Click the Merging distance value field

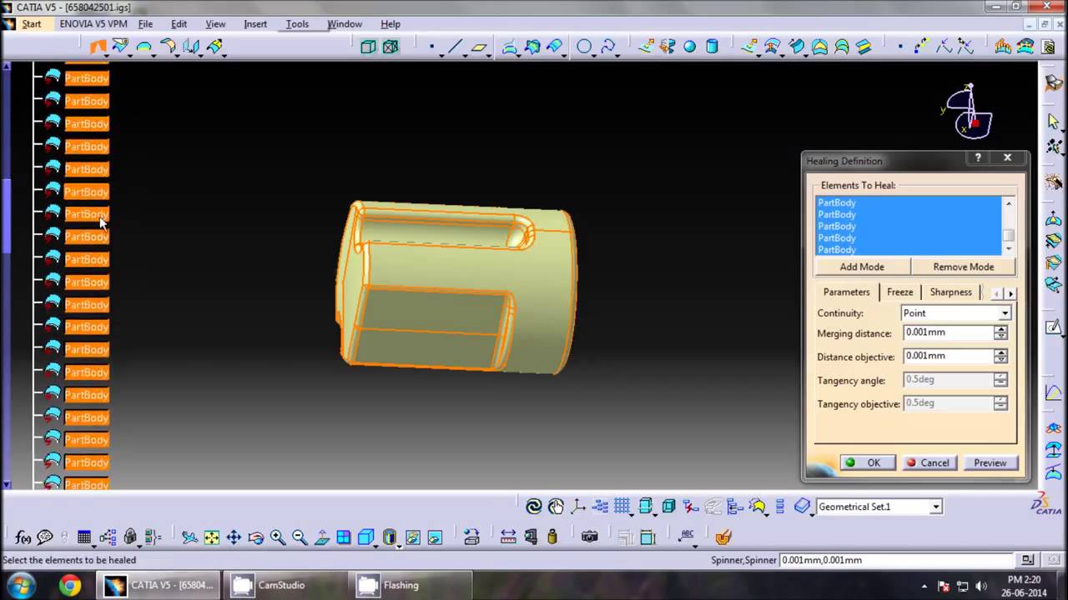click(948, 332)
